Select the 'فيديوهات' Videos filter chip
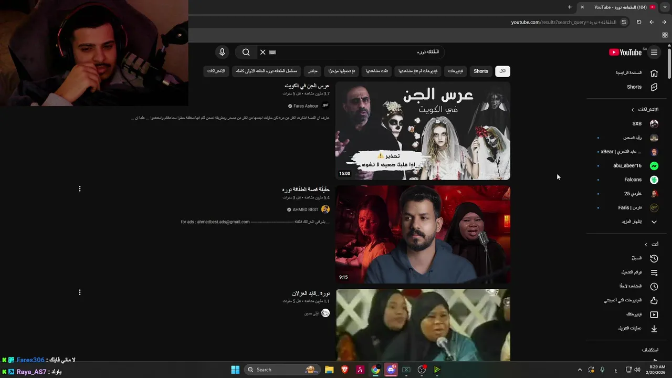The image size is (672, 378). point(455,71)
